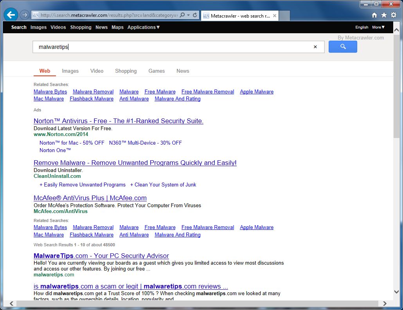
Task: Open top Mac Malware related search
Action: pyautogui.click(x=49, y=99)
